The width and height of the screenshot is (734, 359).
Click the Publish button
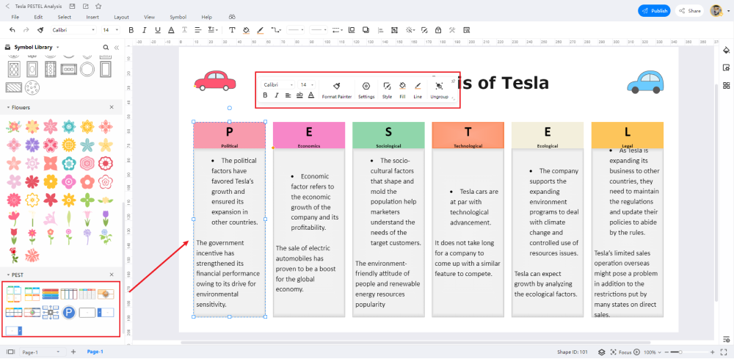(x=654, y=11)
